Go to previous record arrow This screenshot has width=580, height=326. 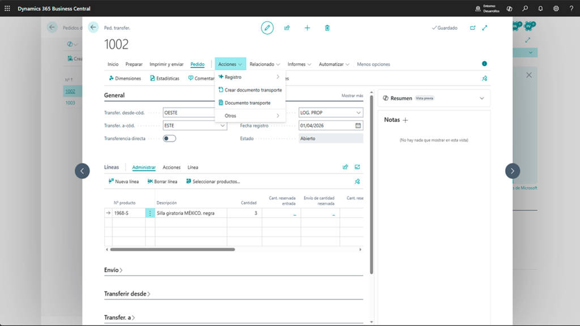pyautogui.click(x=82, y=171)
